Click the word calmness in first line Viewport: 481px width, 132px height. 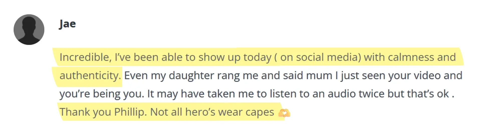click(411, 57)
